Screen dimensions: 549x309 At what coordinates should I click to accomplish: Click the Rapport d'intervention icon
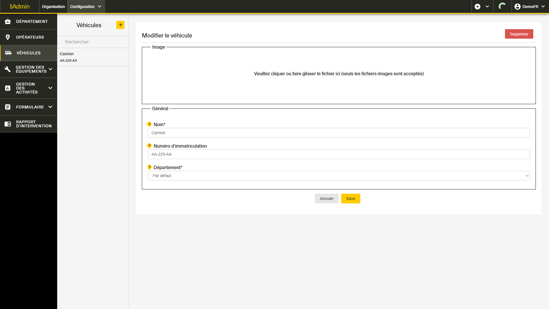8,124
